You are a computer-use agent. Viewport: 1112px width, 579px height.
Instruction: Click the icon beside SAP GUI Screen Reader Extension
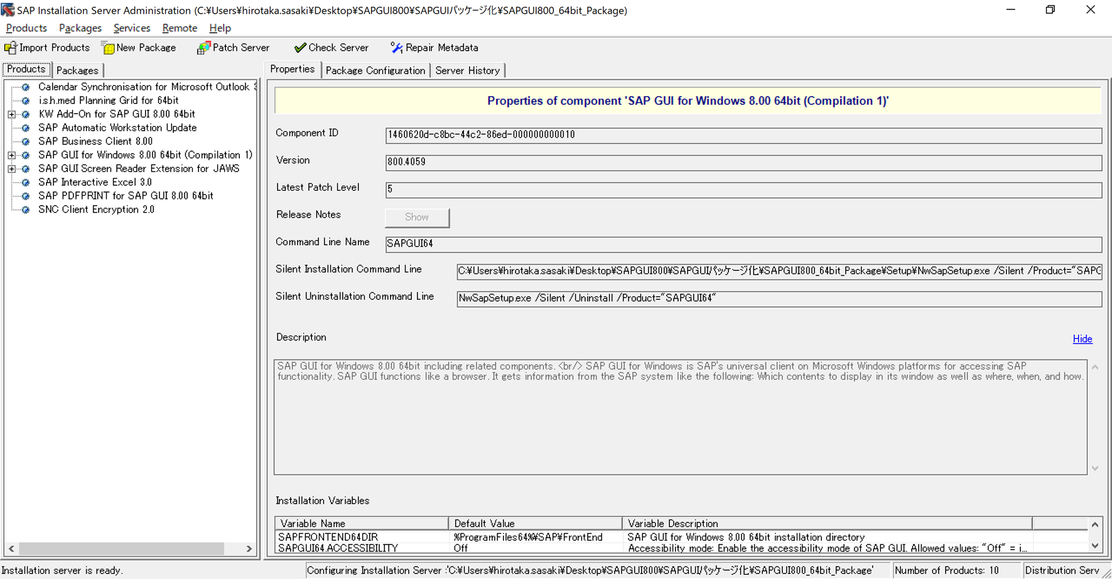(x=26, y=169)
